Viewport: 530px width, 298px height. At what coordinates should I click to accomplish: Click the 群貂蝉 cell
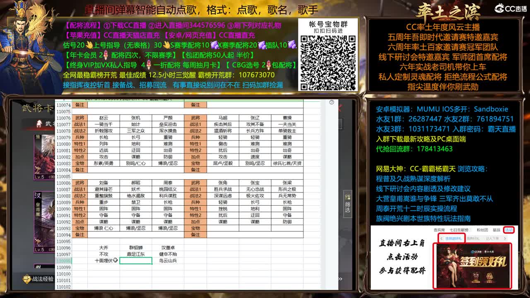coord(136,248)
